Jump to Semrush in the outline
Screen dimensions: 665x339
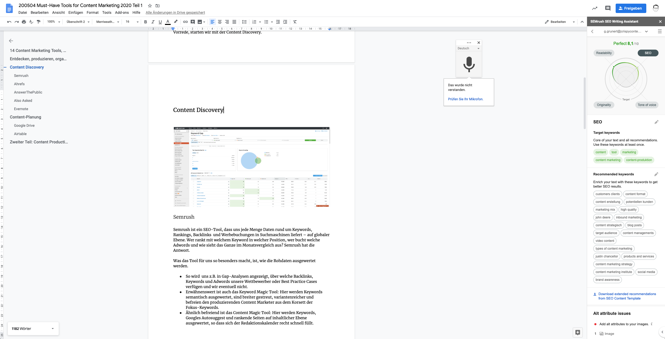tap(21, 76)
